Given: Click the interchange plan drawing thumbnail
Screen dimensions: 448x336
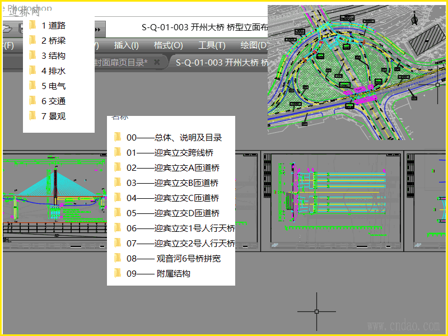Looking at the screenshot, I should click(x=357, y=72).
